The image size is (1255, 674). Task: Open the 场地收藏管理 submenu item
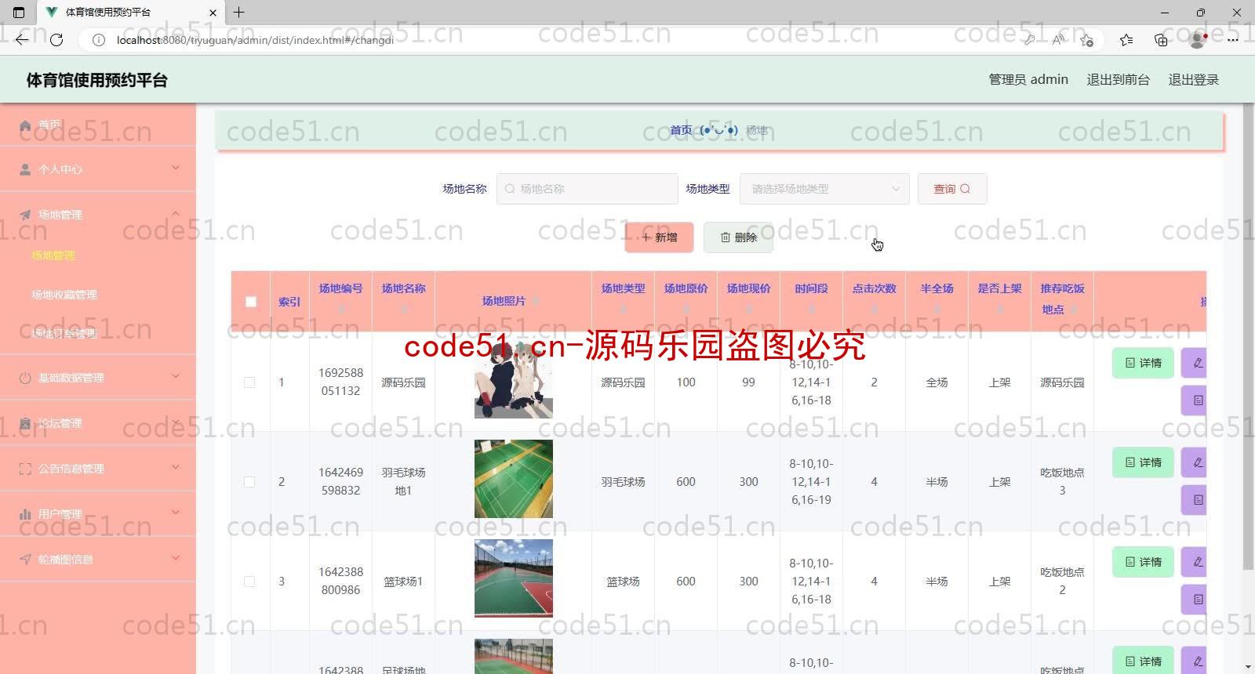[x=64, y=295]
